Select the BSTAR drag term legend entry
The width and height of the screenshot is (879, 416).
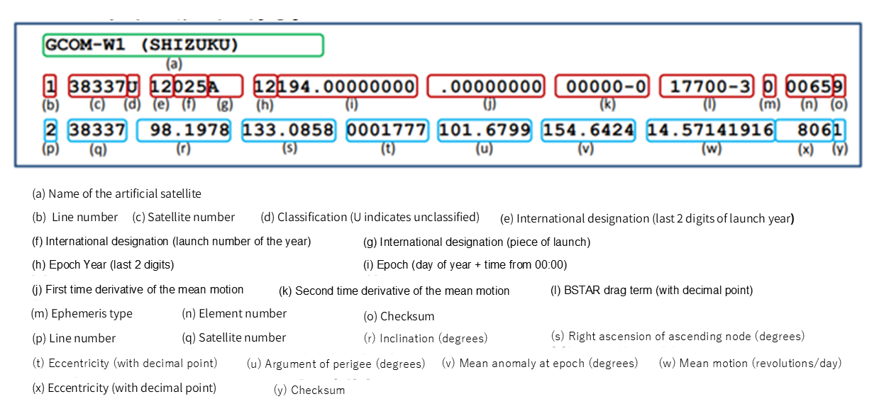click(651, 290)
